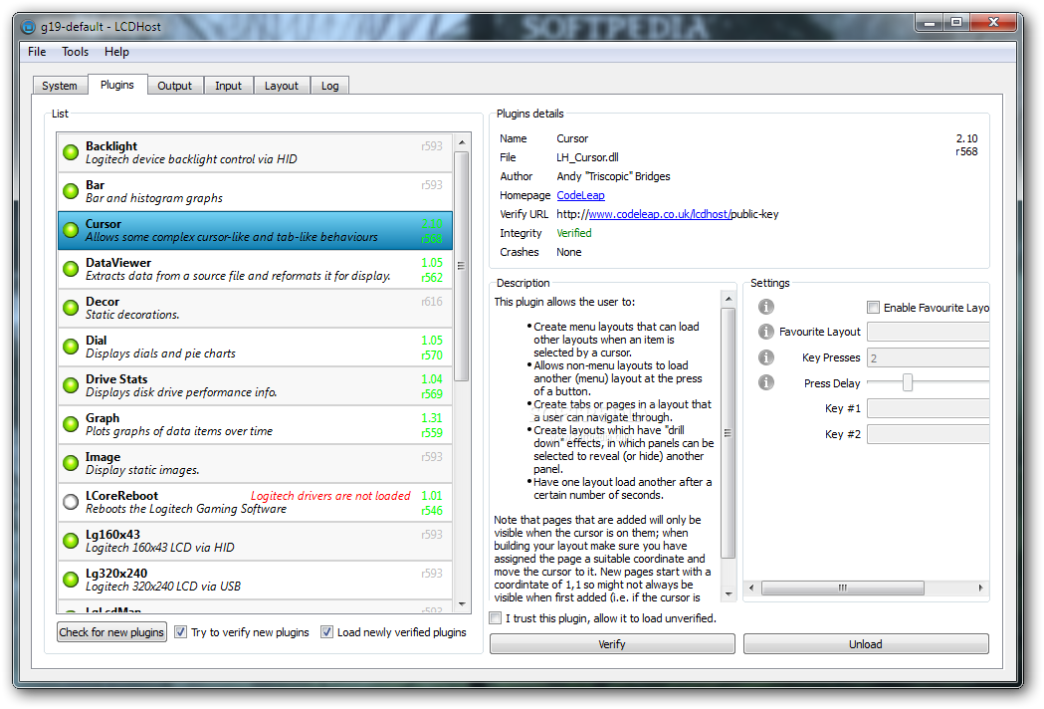Click info icon next to Press Delay
The height and width of the screenshot is (709, 1044).
[x=766, y=382]
